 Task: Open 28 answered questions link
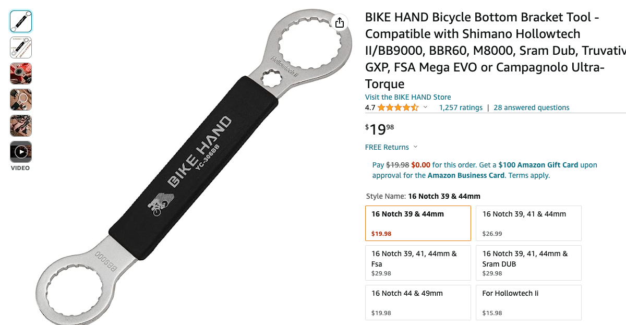532,107
